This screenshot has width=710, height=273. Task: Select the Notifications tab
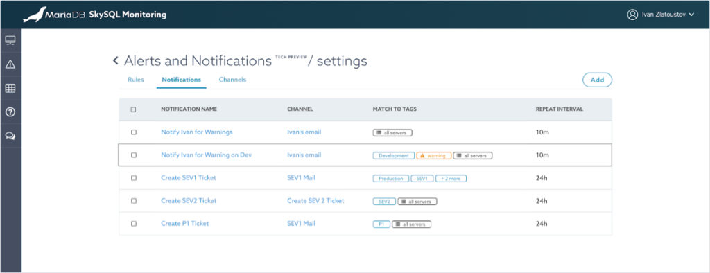click(181, 80)
